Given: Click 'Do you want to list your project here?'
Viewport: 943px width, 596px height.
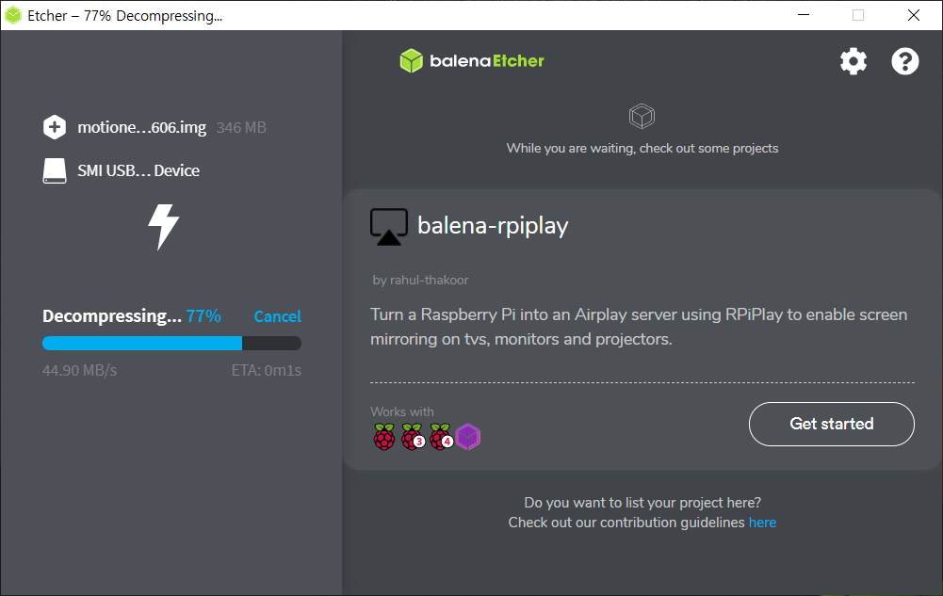Looking at the screenshot, I should click(642, 502).
